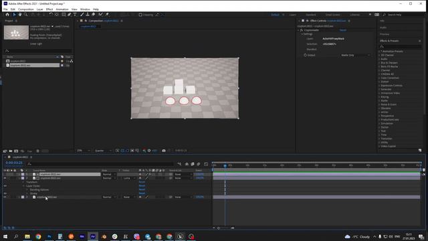Select the Type text tool
The image size is (428, 241).
75,15
